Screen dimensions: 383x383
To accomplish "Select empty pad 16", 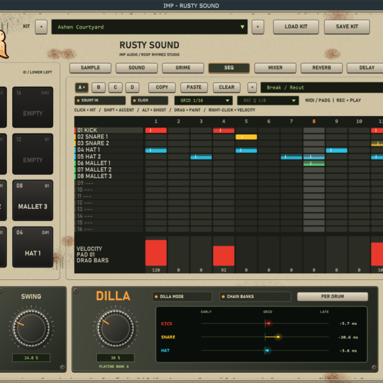I will point(33,107).
